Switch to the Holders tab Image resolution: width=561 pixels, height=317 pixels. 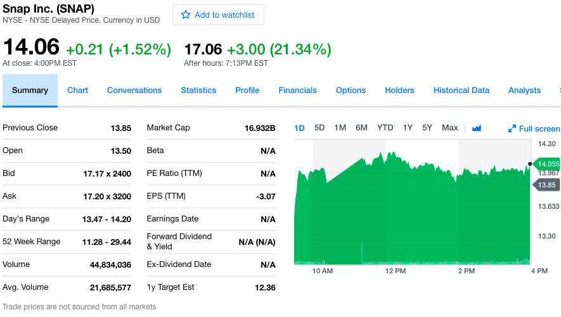(x=399, y=90)
